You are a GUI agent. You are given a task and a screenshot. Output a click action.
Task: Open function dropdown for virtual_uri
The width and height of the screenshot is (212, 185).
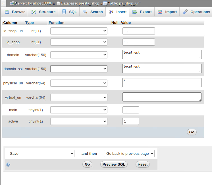pyautogui.click(x=79, y=97)
